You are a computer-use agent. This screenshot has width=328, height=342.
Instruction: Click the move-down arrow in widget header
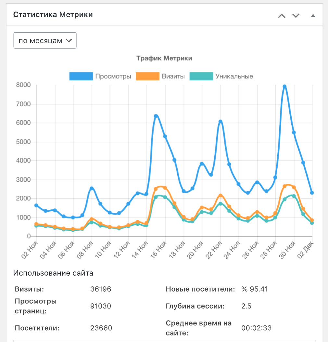(x=296, y=16)
